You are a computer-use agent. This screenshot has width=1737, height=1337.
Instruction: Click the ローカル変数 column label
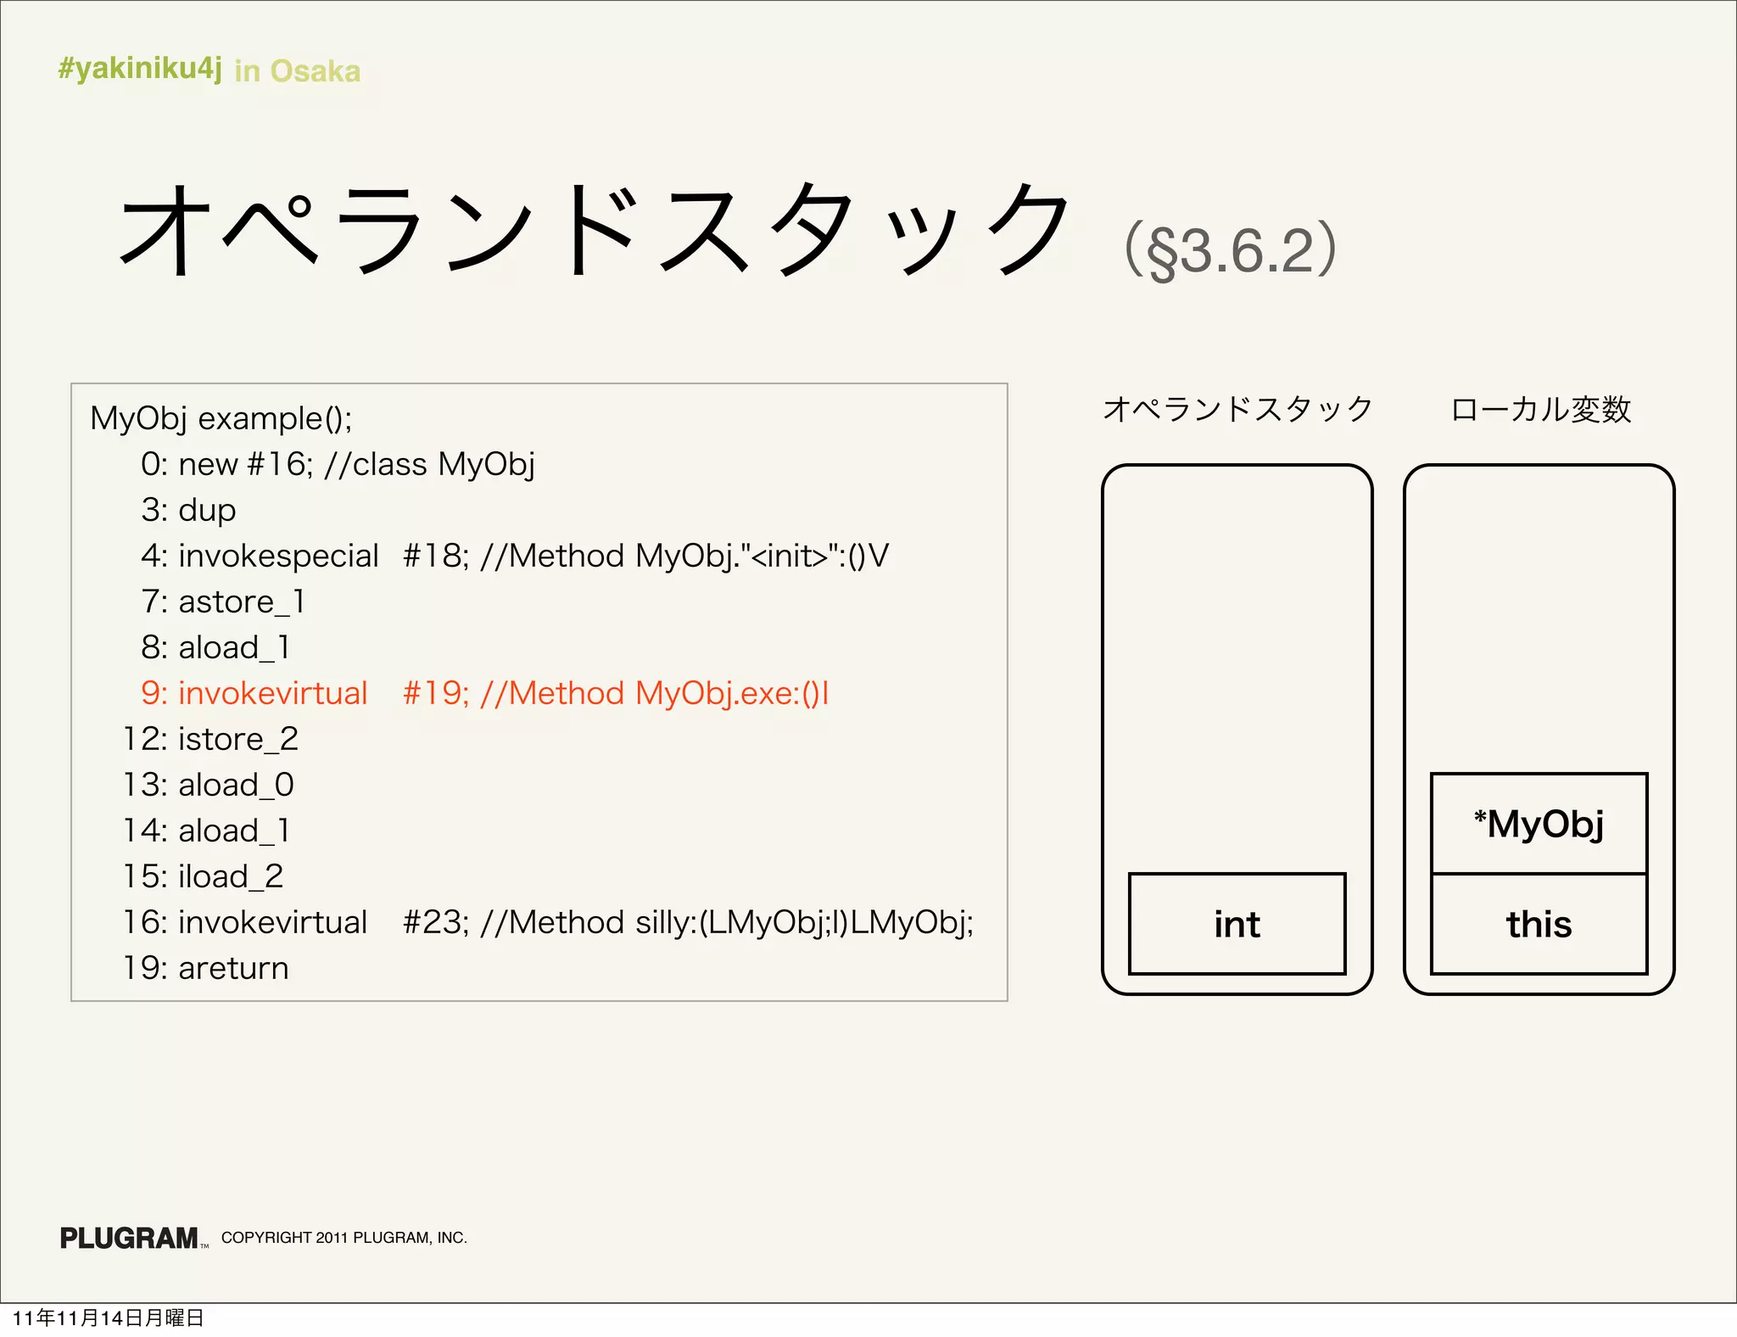(x=1540, y=410)
